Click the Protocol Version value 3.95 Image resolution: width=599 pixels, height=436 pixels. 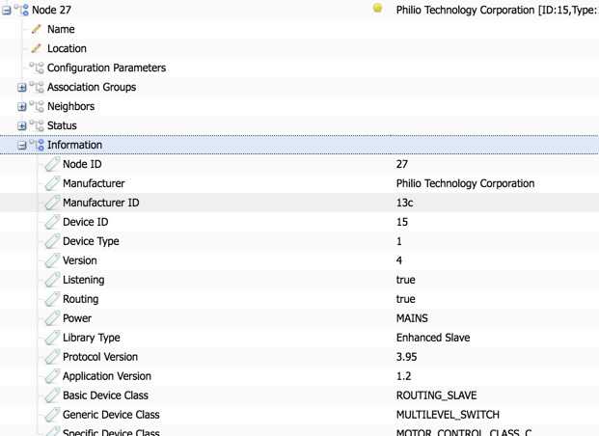pyautogui.click(x=406, y=357)
